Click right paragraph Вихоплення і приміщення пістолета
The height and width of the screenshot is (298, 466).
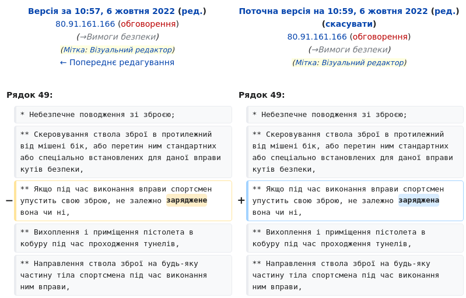[x=355, y=238]
